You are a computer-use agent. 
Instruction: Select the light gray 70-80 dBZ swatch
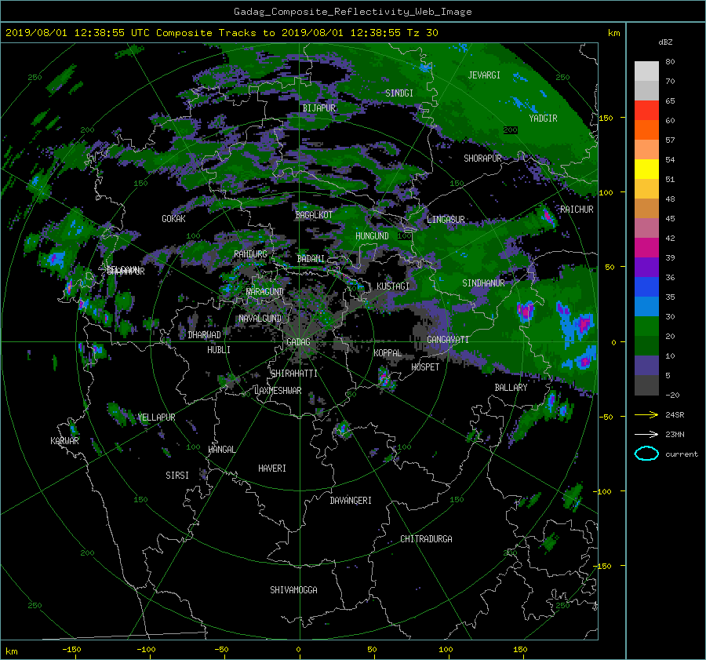pyautogui.click(x=646, y=71)
